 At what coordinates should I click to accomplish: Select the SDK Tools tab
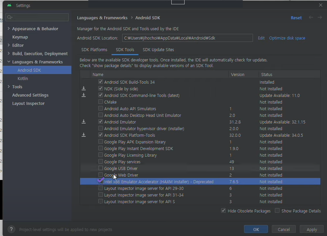(125, 49)
